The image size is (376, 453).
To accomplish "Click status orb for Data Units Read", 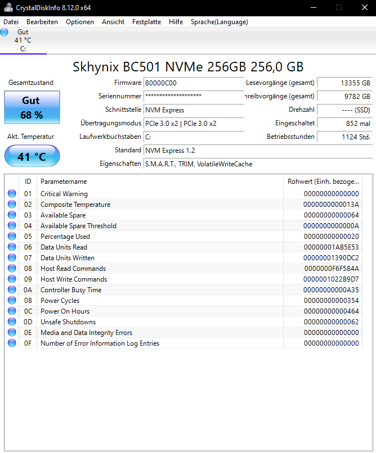I will [12, 247].
